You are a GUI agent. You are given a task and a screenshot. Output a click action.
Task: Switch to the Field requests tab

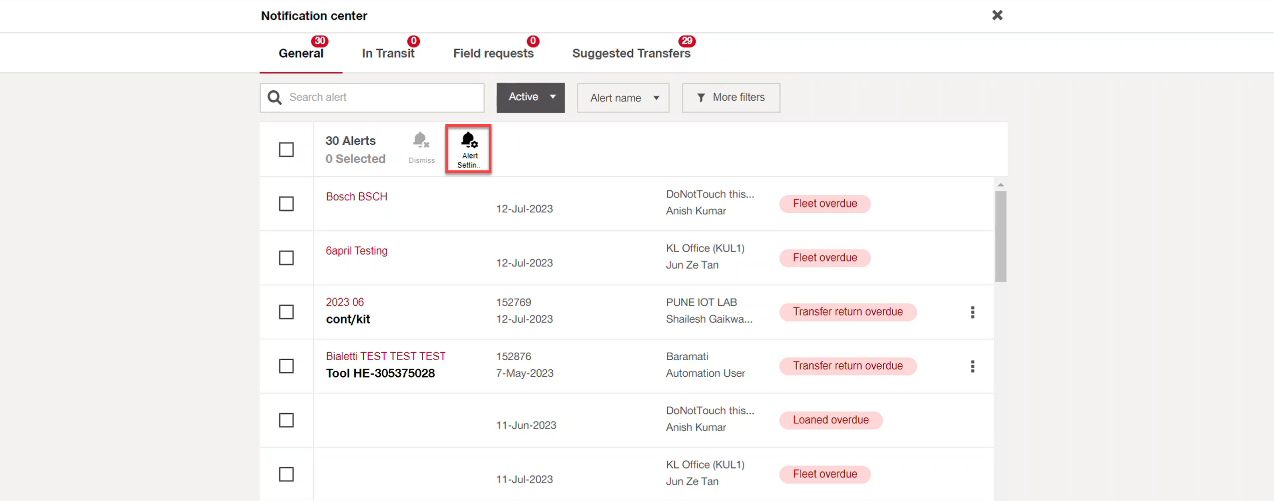pyautogui.click(x=493, y=54)
